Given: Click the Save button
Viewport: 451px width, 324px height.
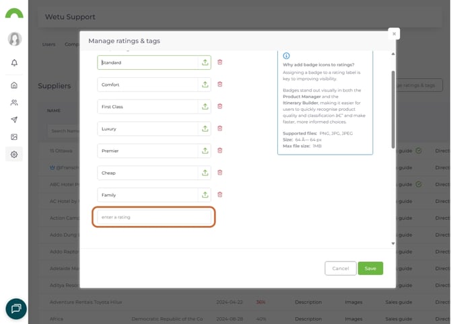Looking at the screenshot, I should click(x=370, y=268).
